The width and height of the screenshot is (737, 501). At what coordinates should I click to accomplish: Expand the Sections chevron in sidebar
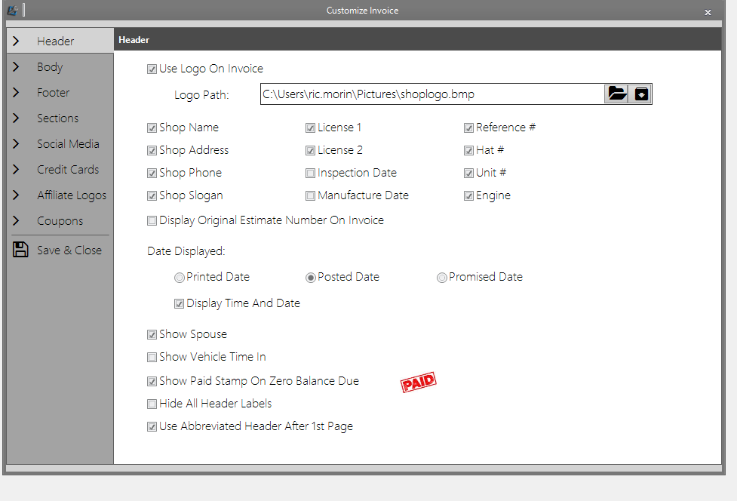tap(16, 118)
